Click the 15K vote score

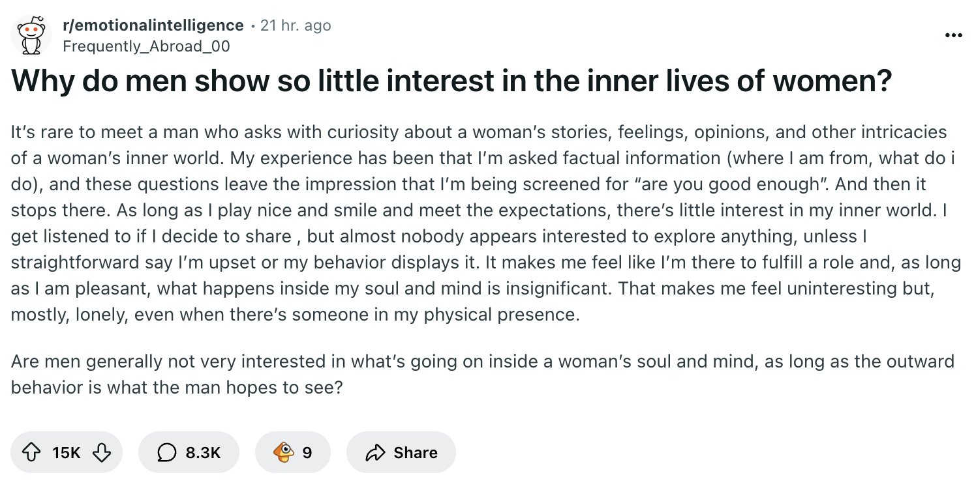tap(67, 452)
